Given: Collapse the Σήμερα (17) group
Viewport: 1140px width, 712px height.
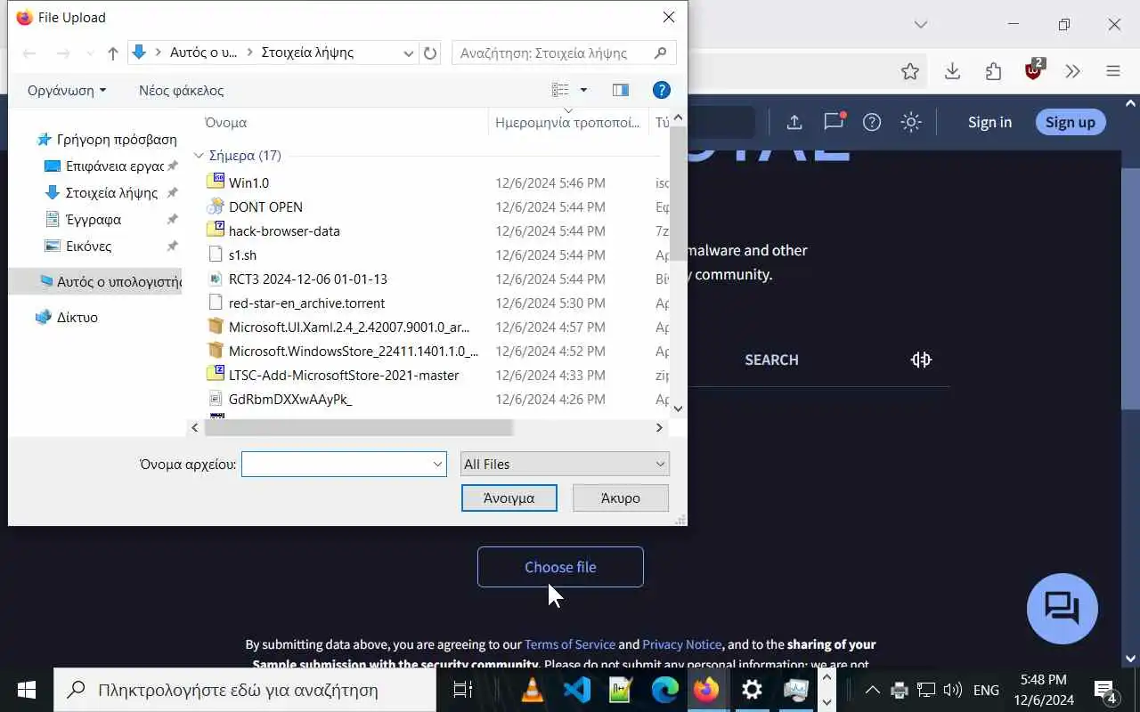Looking at the screenshot, I should [x=199, y=156].
